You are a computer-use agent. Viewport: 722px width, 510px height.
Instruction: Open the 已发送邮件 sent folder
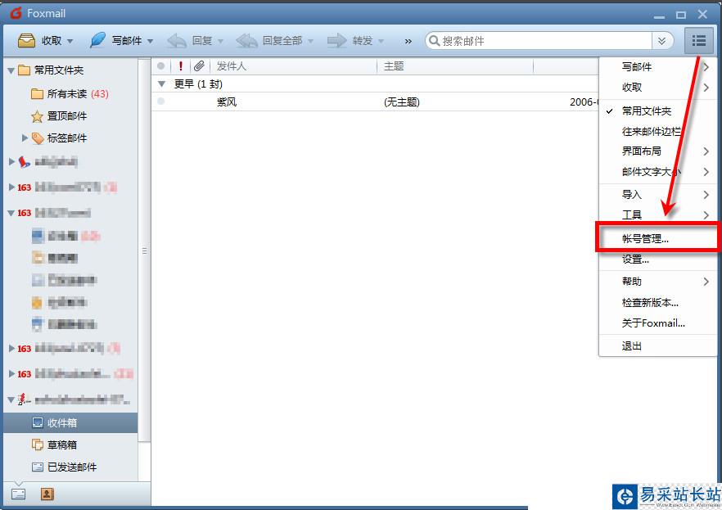click(72, 467)
